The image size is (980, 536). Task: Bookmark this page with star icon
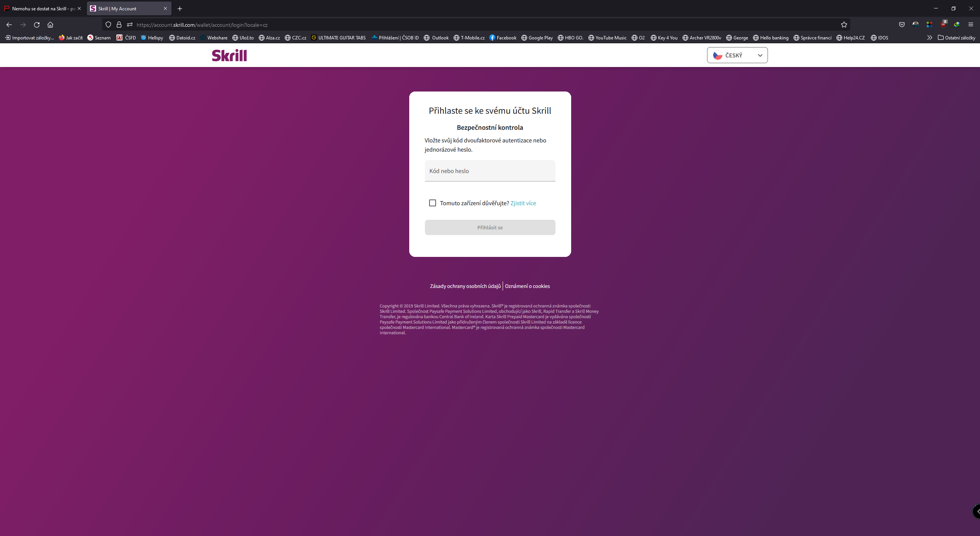844,25
